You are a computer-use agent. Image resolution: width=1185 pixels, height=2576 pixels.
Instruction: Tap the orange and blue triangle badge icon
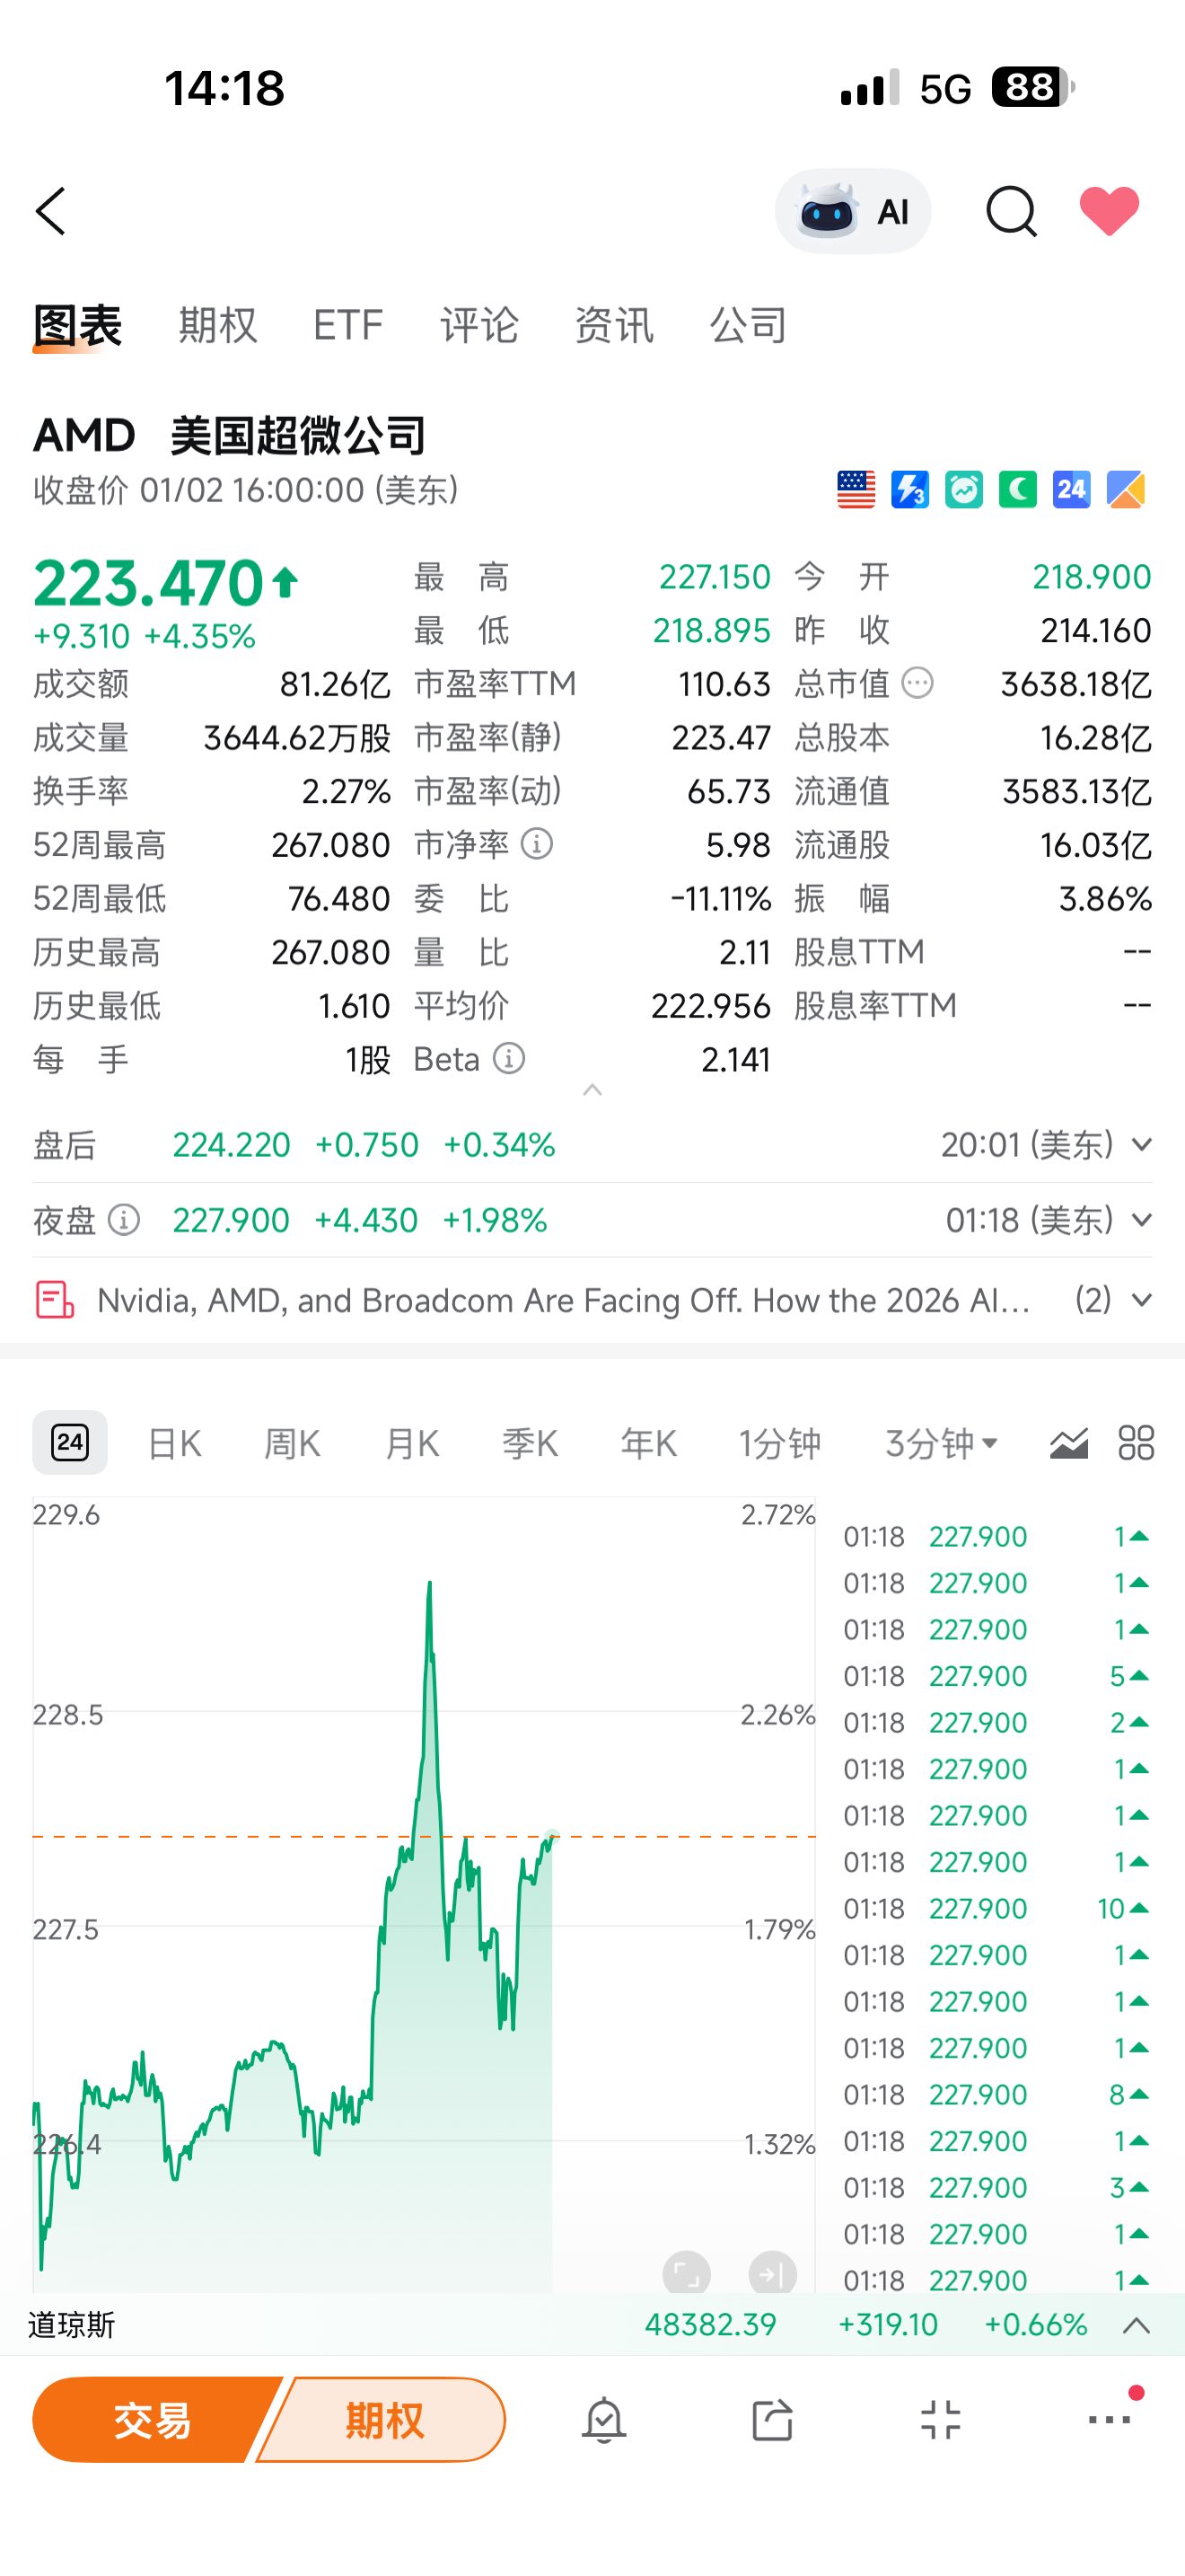click(x=1126, y=490)
